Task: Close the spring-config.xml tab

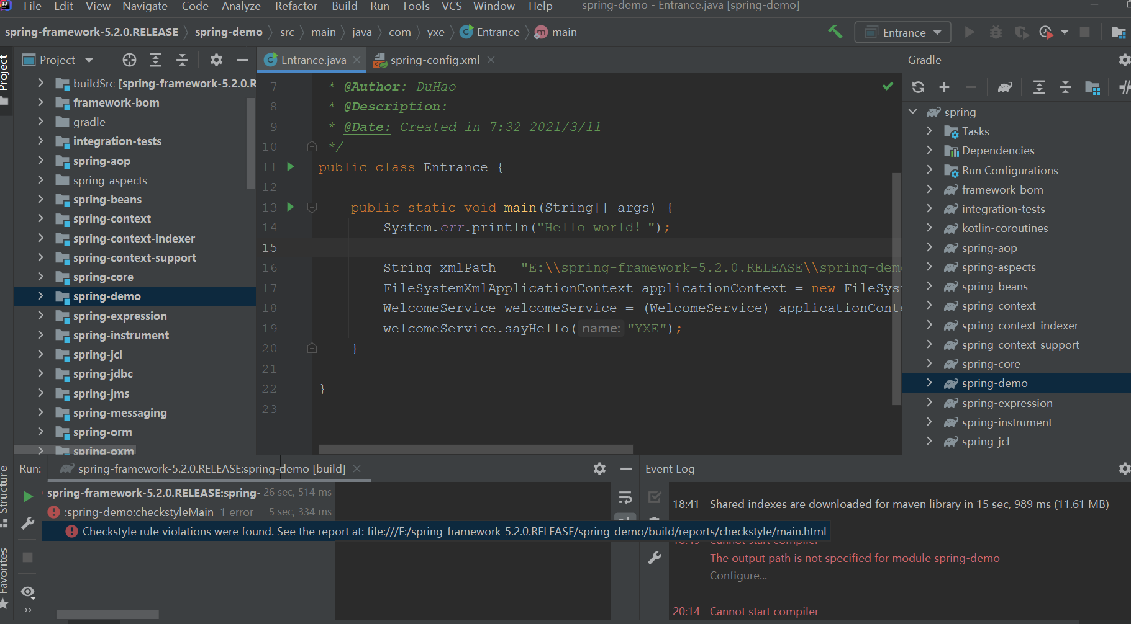Action: (491, 60)
